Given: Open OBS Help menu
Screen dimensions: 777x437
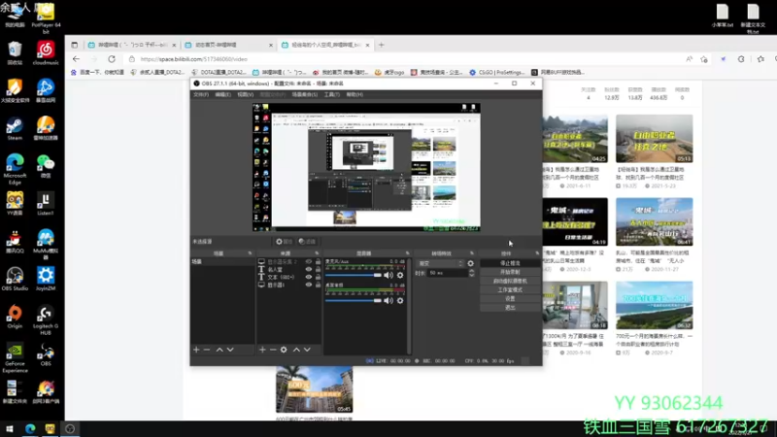Looking at the screenshot, I should click(355, 94).
